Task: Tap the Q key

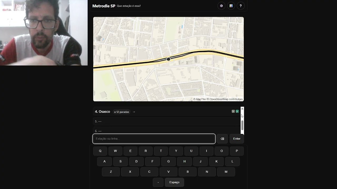Action: 100,151
